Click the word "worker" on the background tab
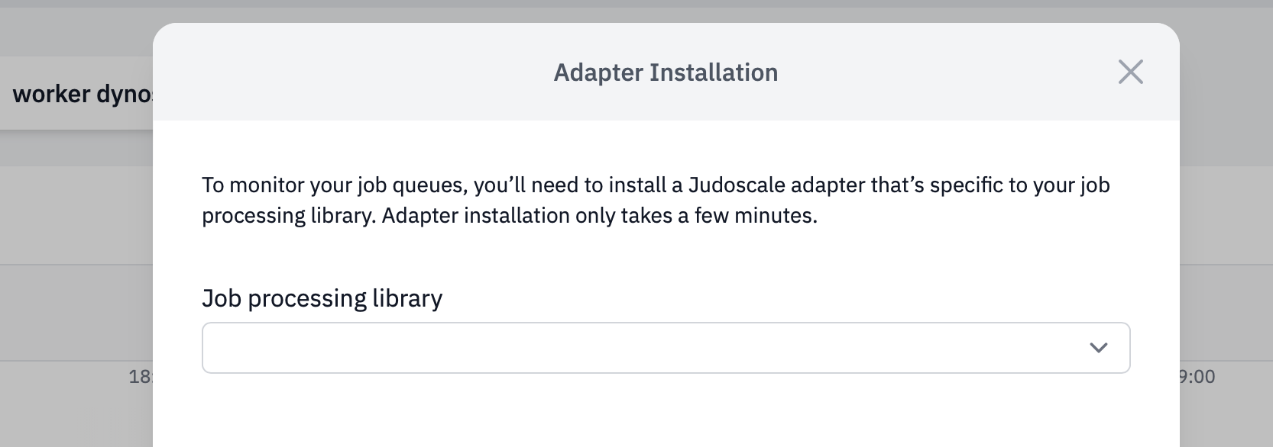 (51, 94)
